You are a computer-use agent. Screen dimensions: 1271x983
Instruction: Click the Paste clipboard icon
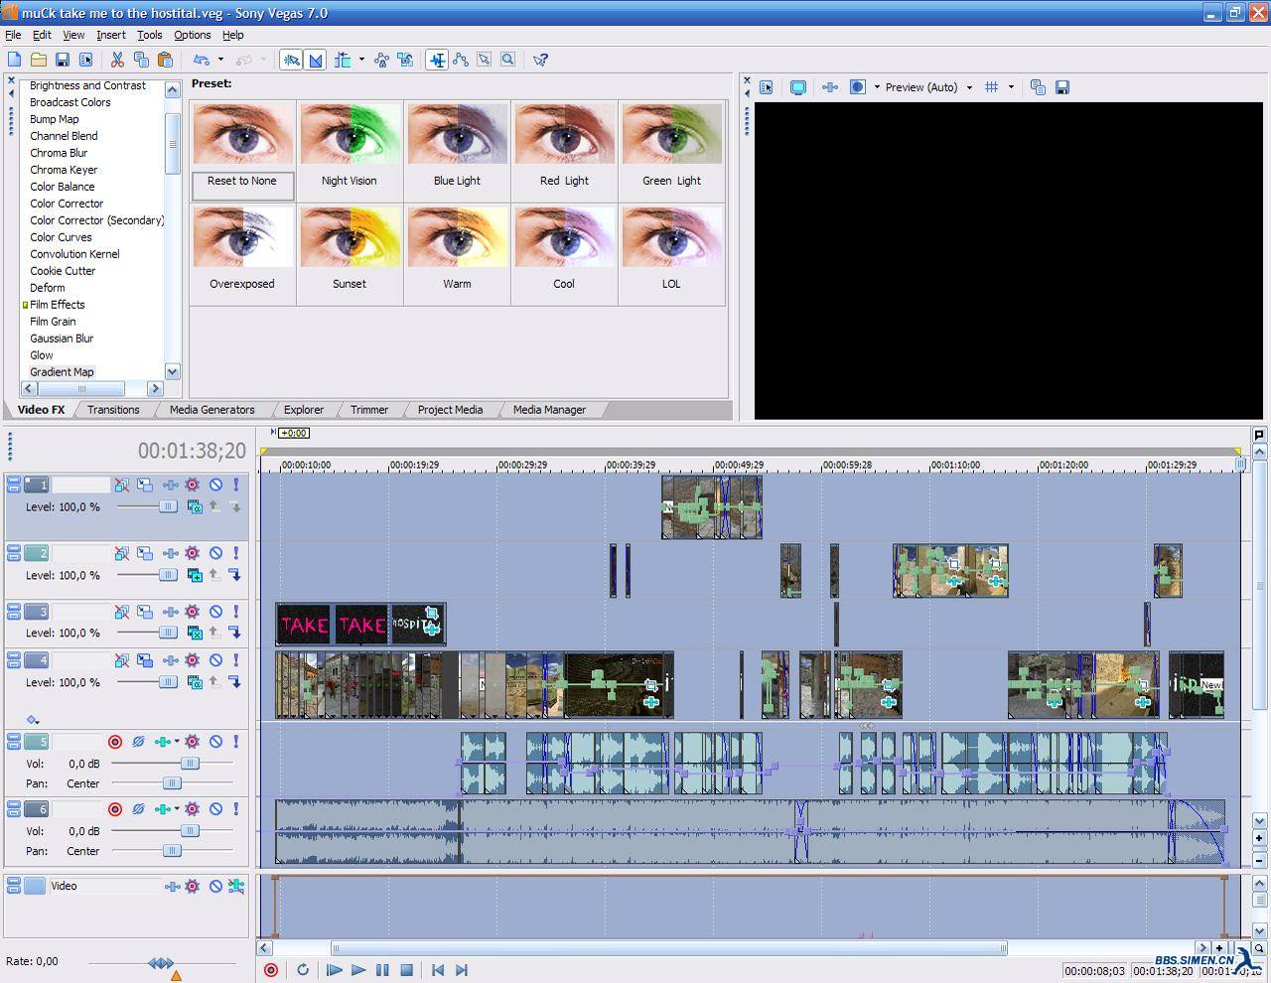[x=165, y=60]
